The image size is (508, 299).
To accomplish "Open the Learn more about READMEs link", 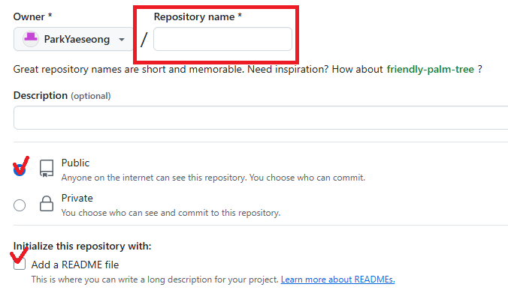I will (337, 280).
